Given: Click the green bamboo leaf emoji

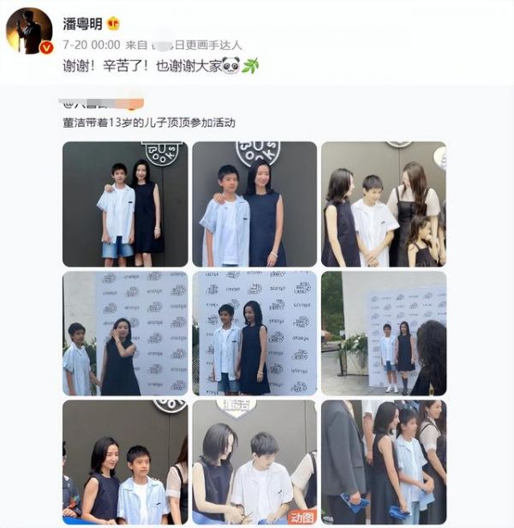Looking at the screenshot, I should [x=250, y=65].
